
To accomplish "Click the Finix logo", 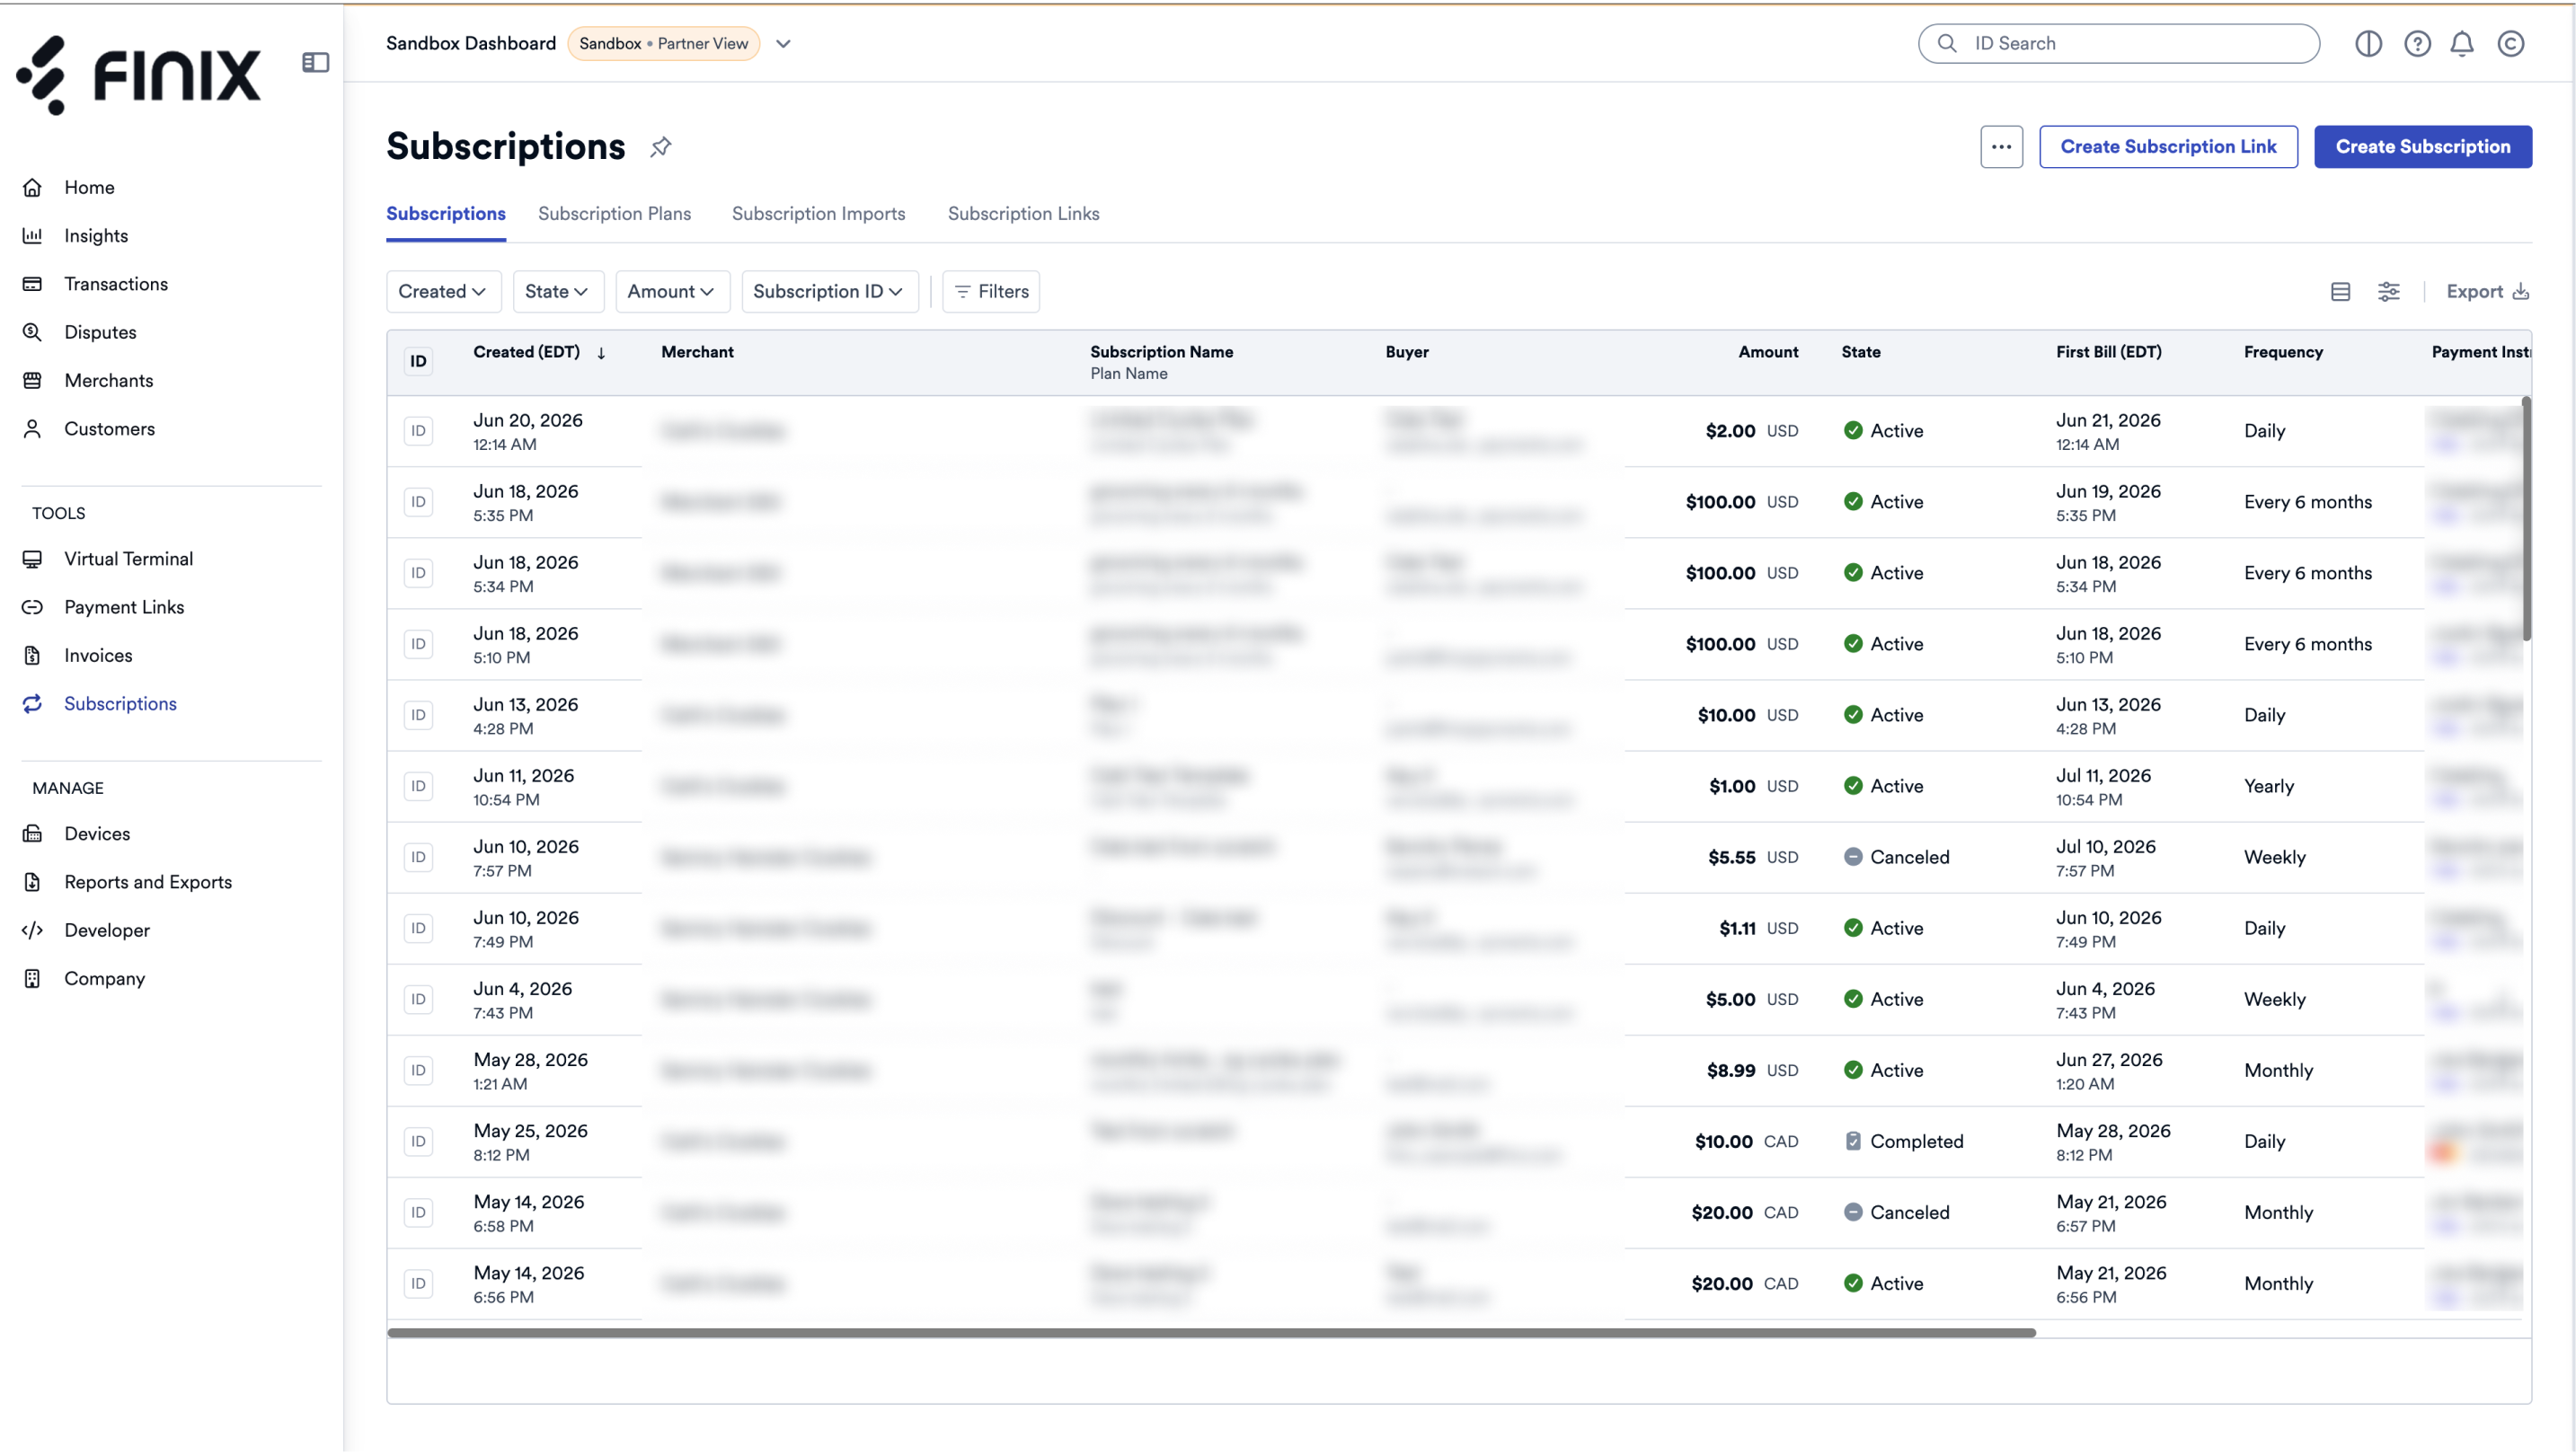I will pos(139,76).
